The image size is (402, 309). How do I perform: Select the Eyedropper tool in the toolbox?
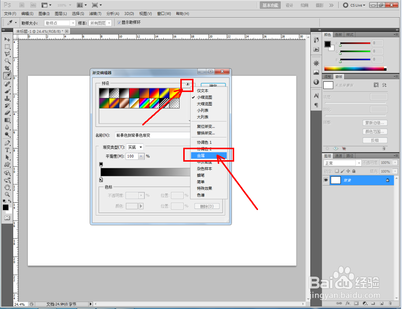pyautogui.click(x=7, y=76)
